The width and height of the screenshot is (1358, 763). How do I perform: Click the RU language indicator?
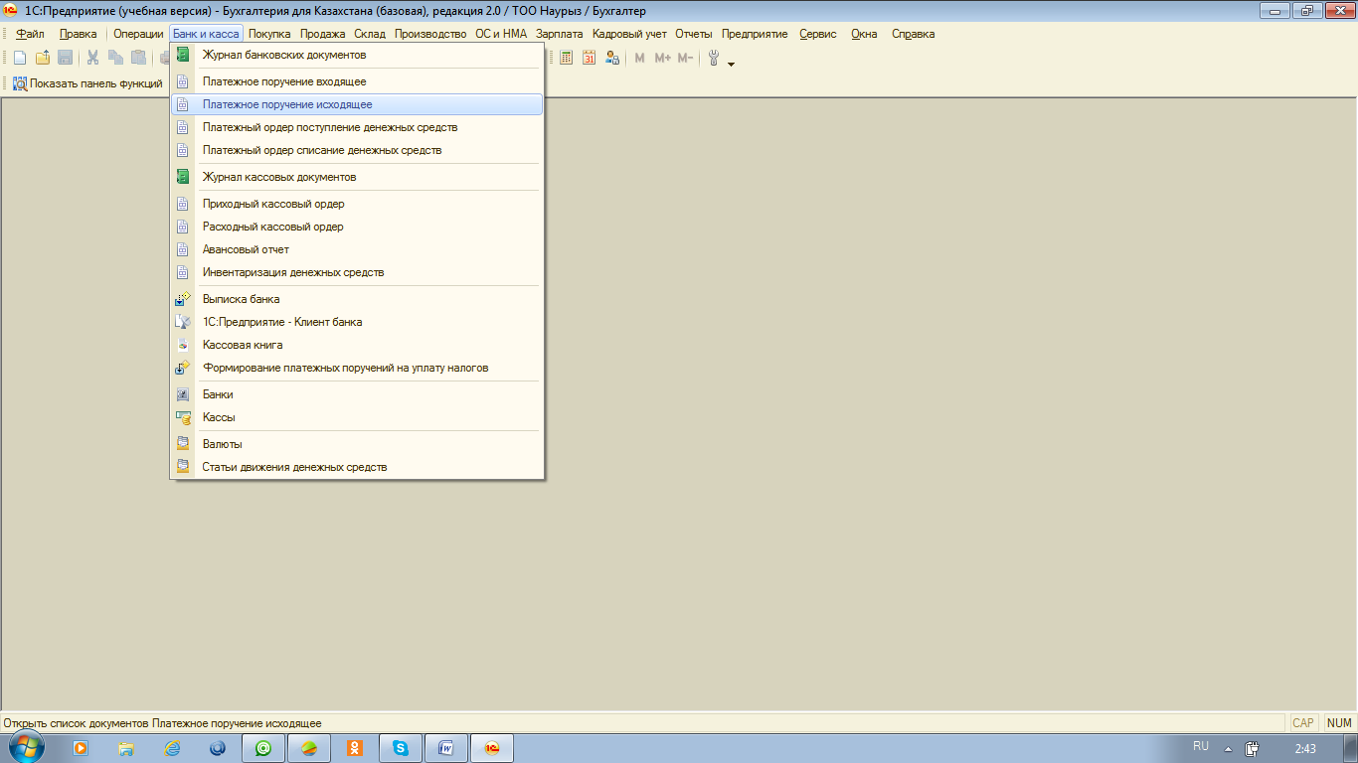tap(1200, 746)
